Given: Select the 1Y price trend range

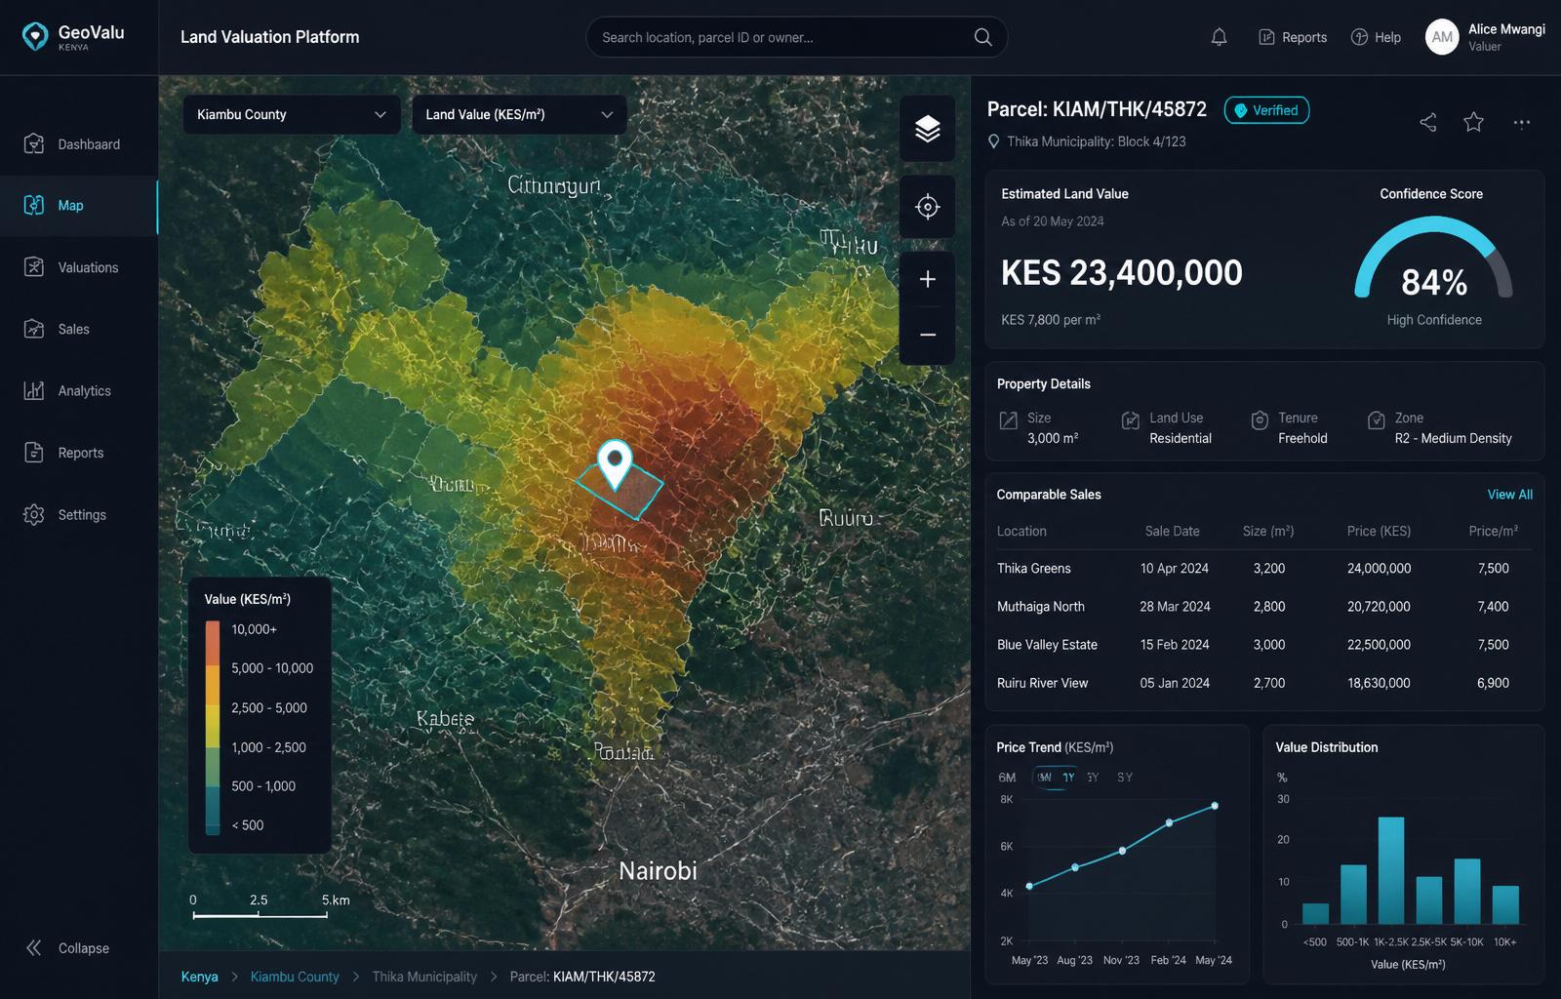Looking at the screenshot, I should (1068, 778).
